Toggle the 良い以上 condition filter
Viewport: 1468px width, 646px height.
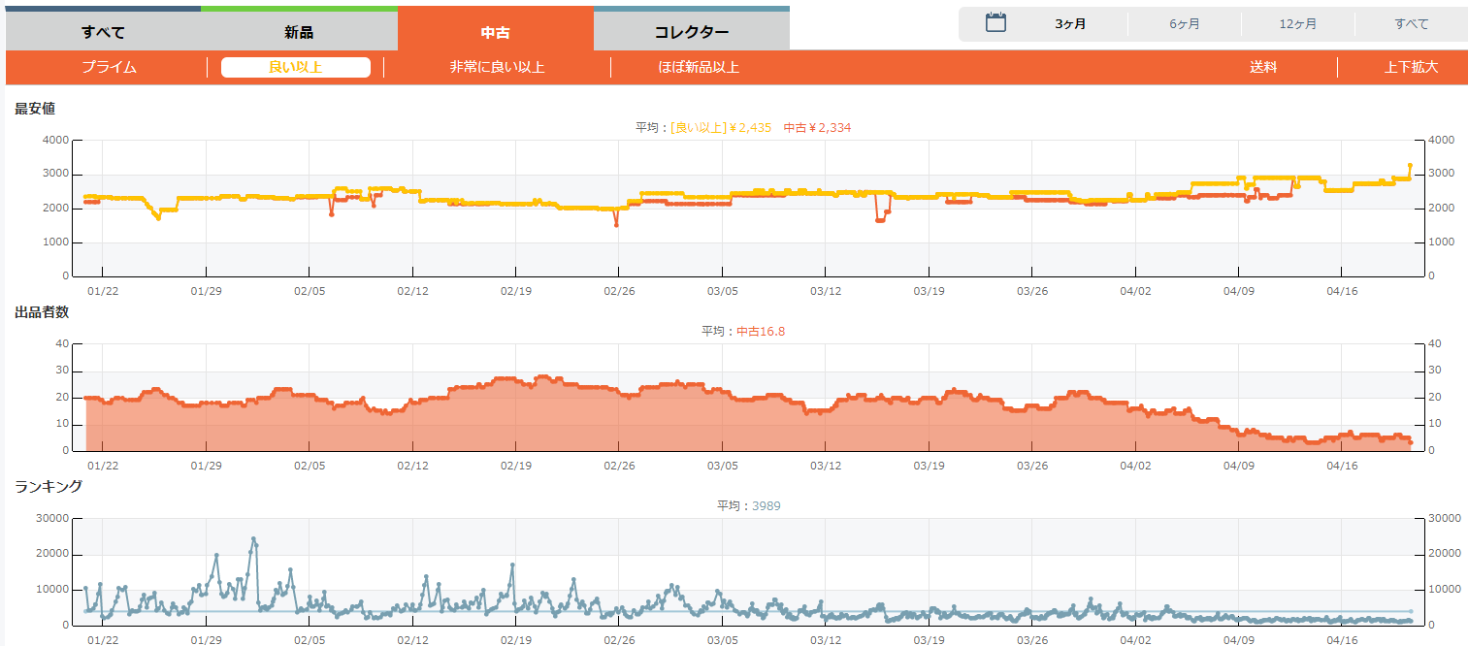tap(295, 67)
